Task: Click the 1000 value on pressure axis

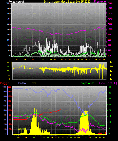Action: 110,29
